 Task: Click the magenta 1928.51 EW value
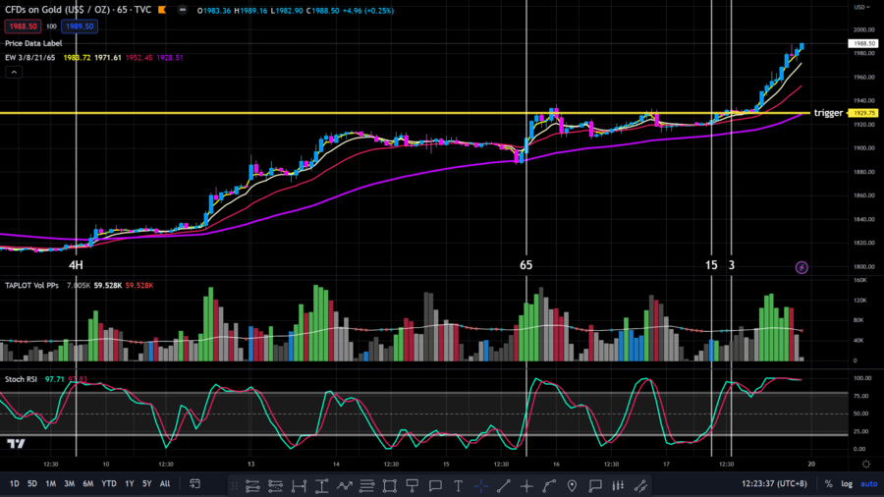[x=170, y=58]
